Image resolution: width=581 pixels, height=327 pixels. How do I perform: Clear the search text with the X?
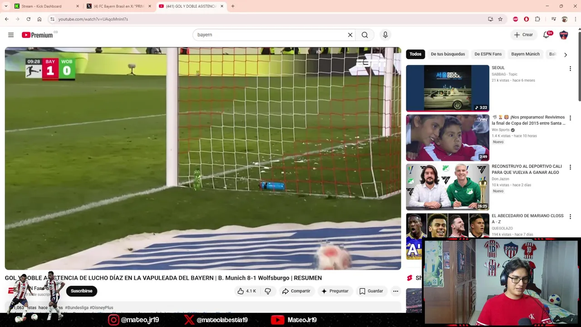pos(350,35)
